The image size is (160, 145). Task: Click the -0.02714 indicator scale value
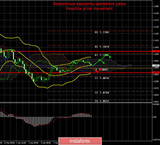156,140
